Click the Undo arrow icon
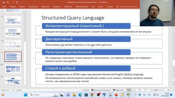Image resolution: width=175 pixels, height=98 pixels. 8,2
